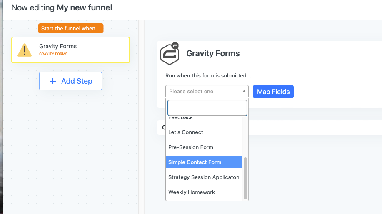Select the highlighted Simple Contact Form option

tap(195, 162)
